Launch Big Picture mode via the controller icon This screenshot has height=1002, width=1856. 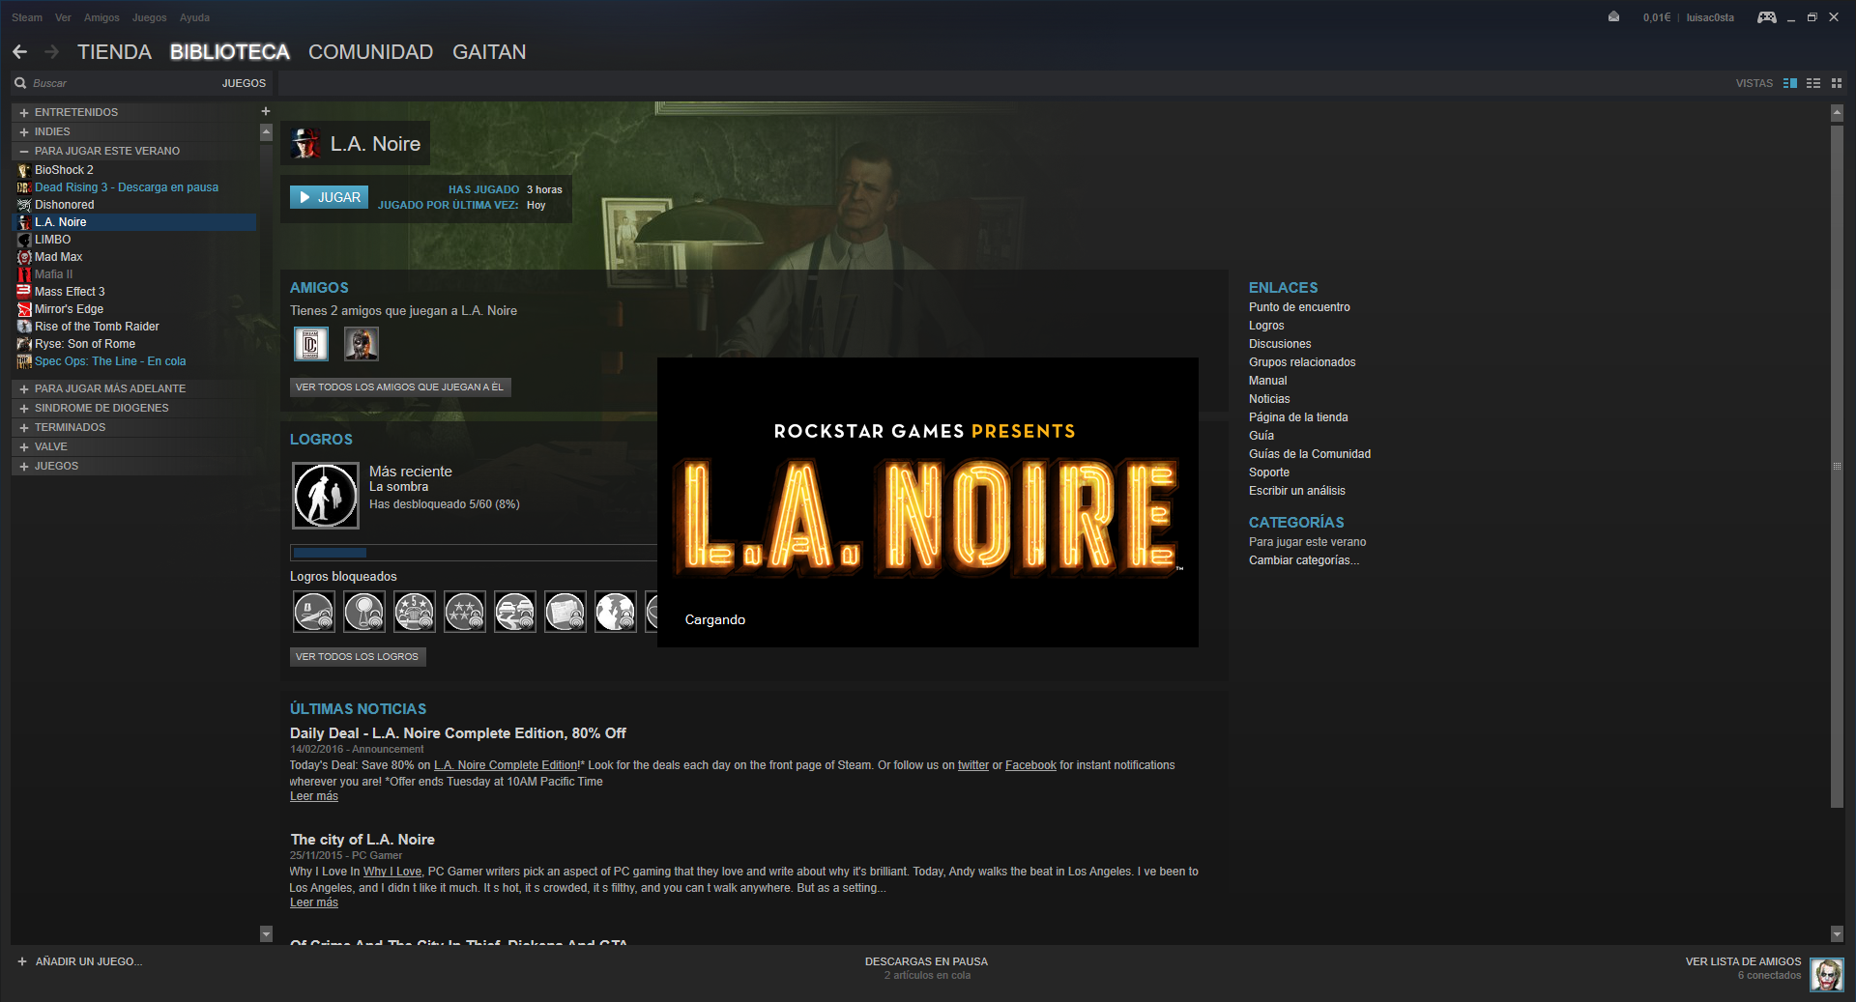click(1766, 17)
